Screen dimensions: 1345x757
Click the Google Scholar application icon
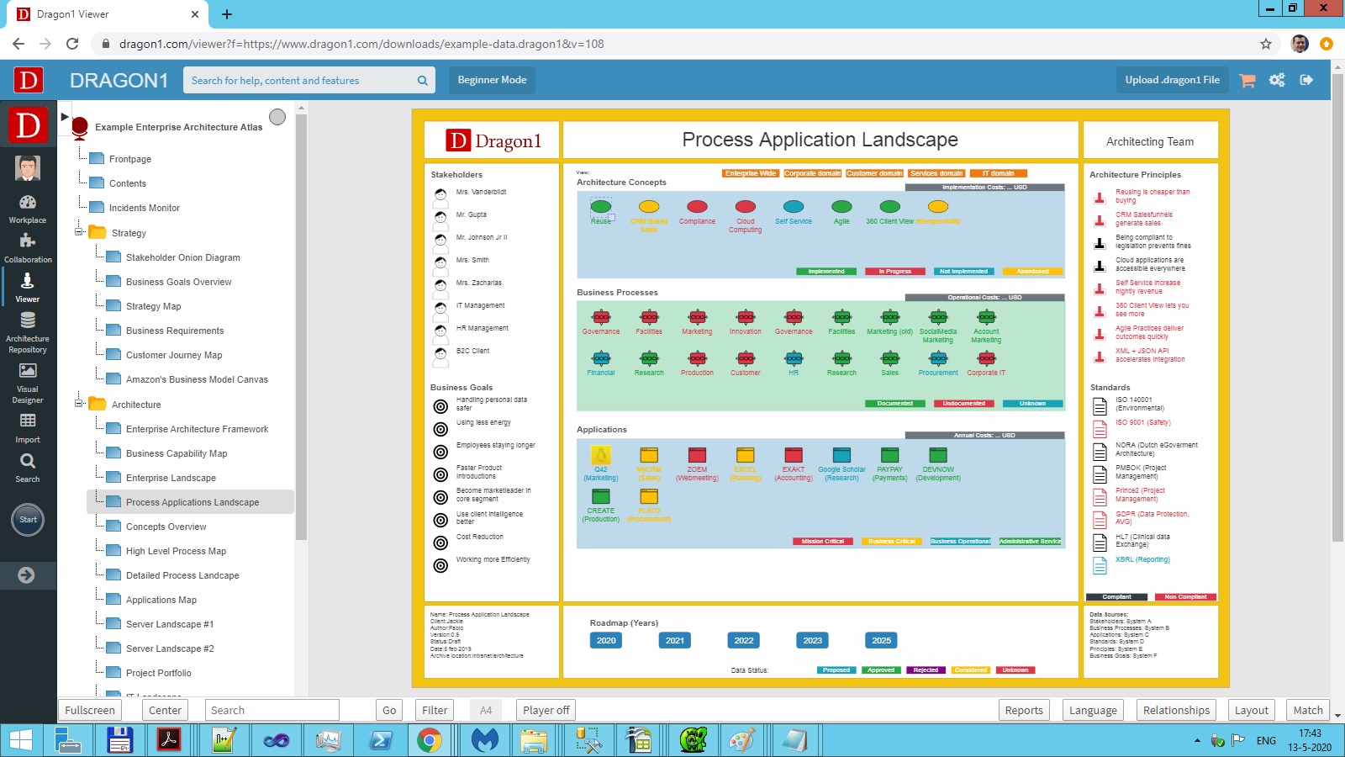841,455
